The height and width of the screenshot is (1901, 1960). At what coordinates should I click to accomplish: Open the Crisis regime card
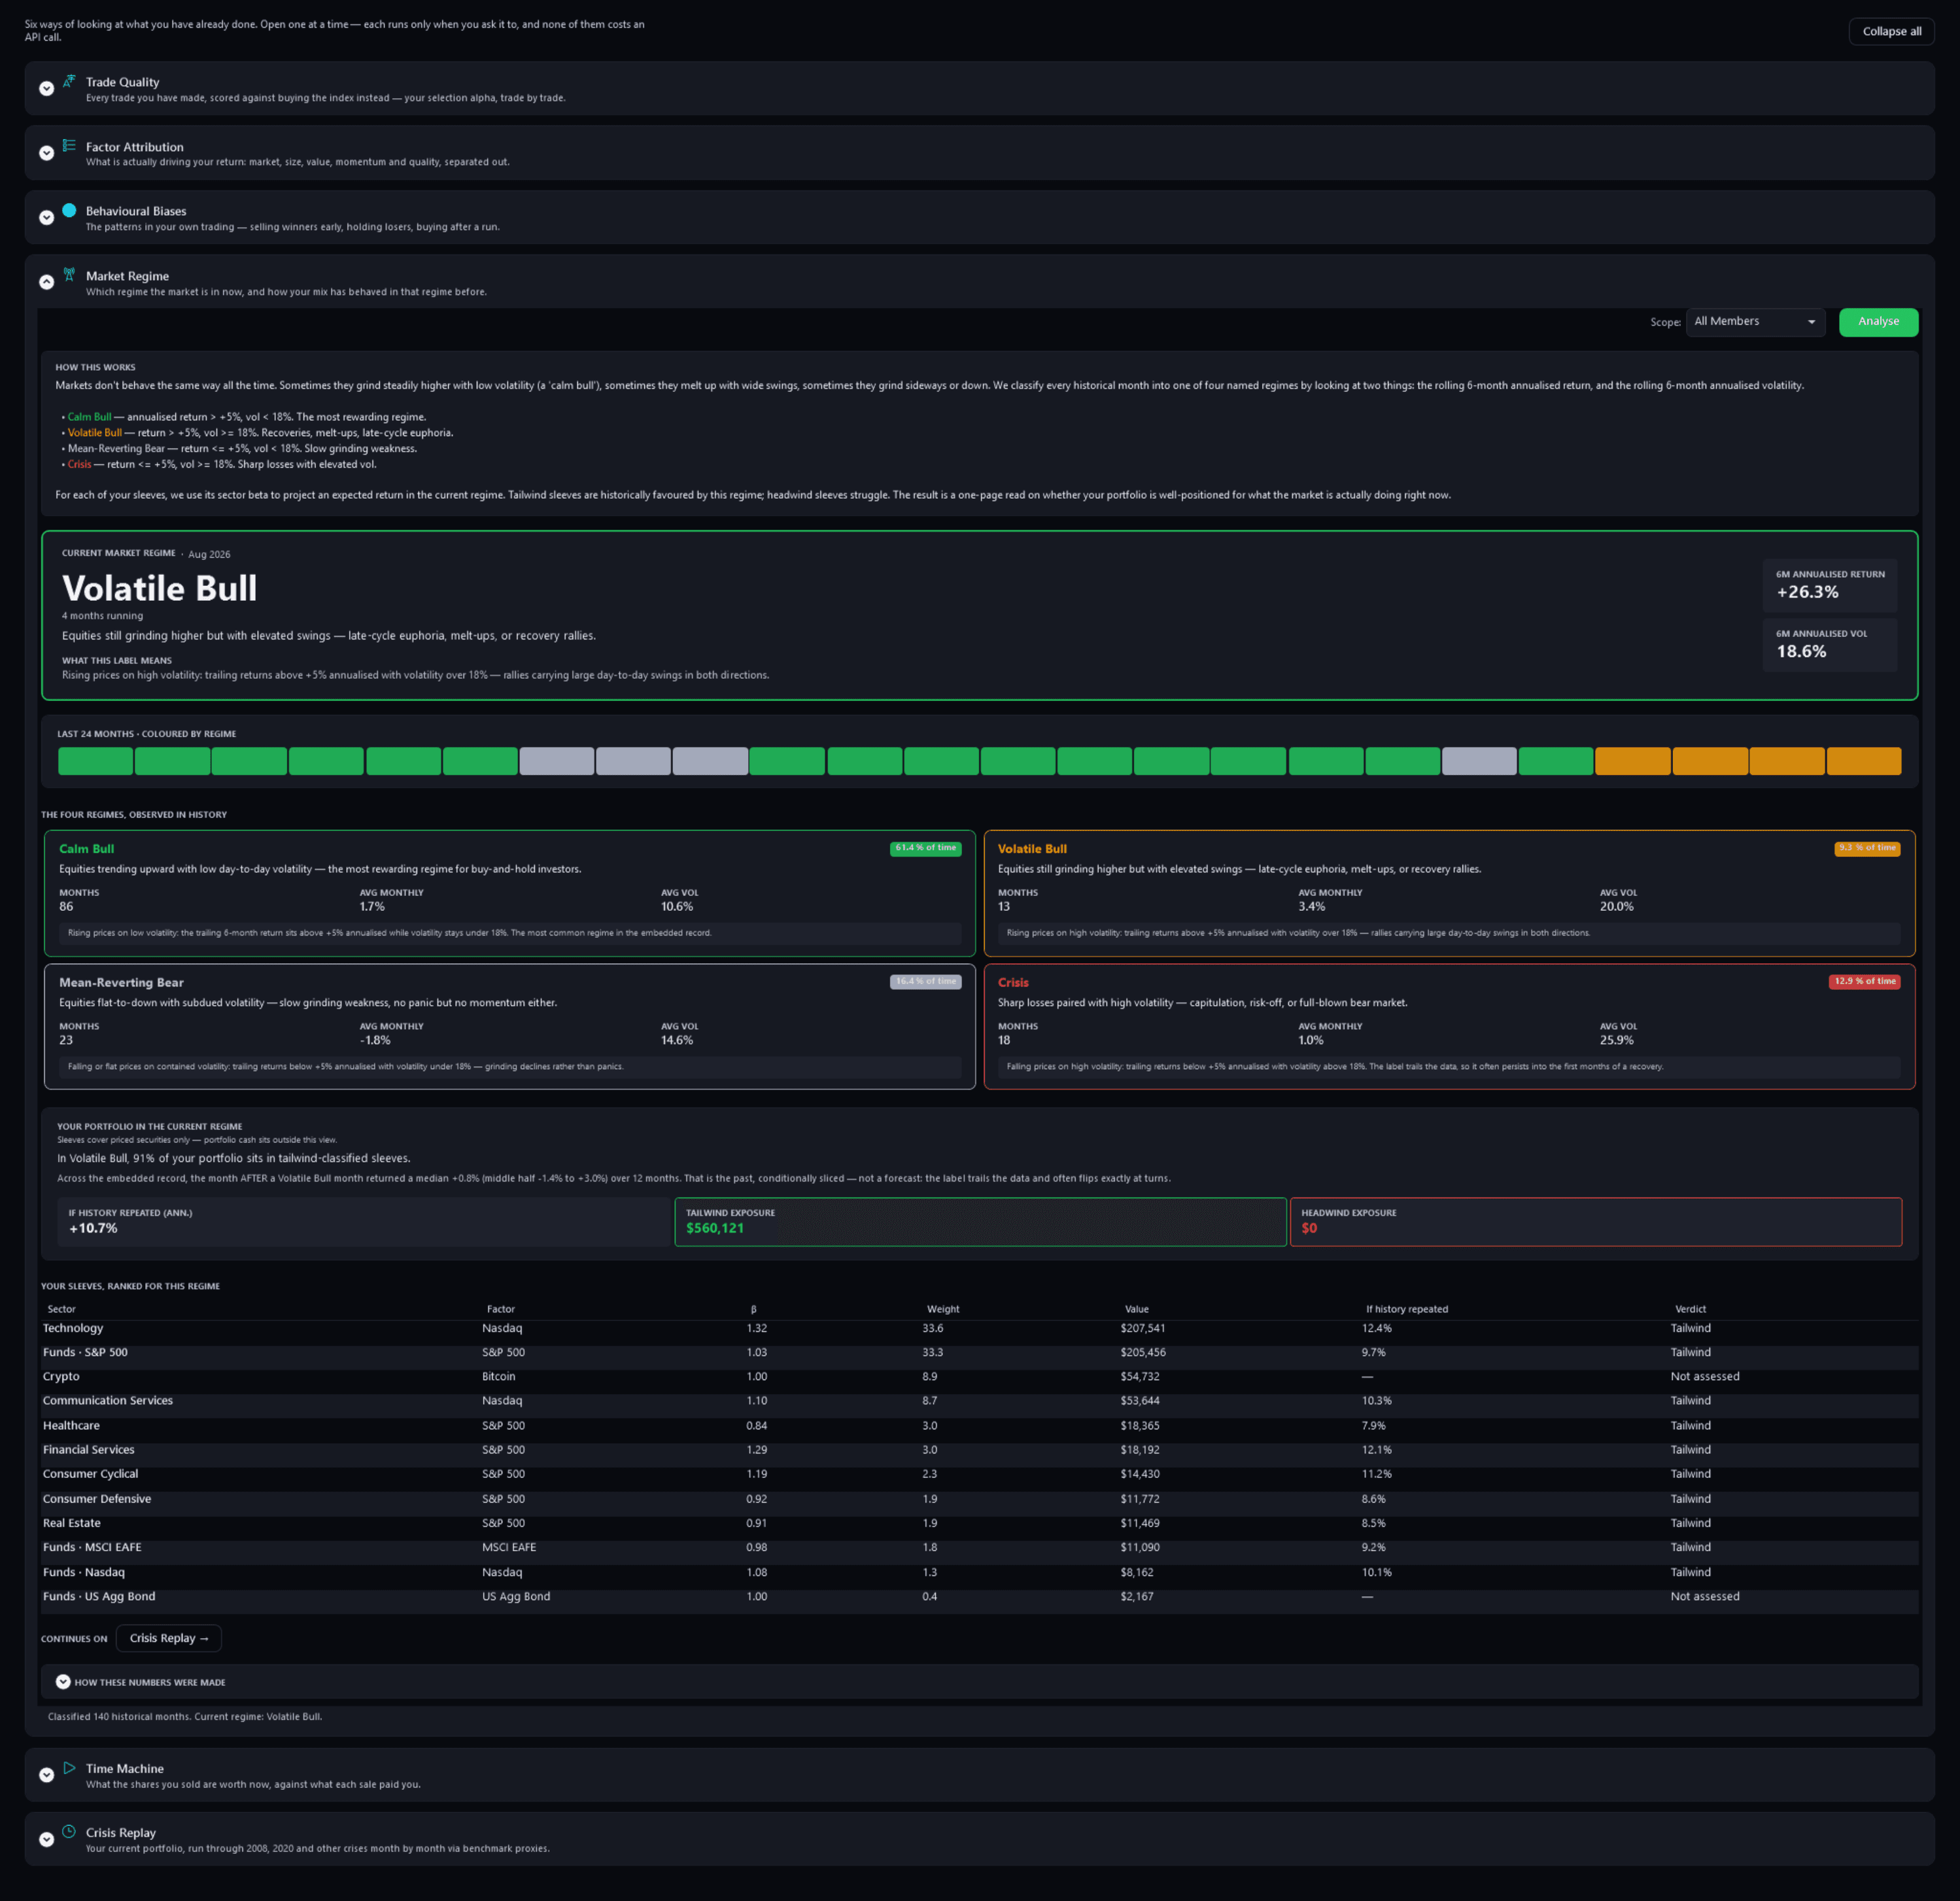pos(1449,1026)
